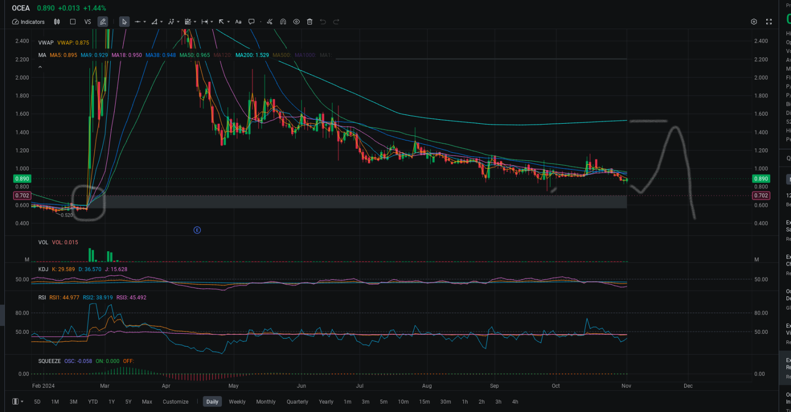Viewport: 791px width, 412px height.
Task: Click the VWAP: 0.875 legend label
Action: point(73,43)
